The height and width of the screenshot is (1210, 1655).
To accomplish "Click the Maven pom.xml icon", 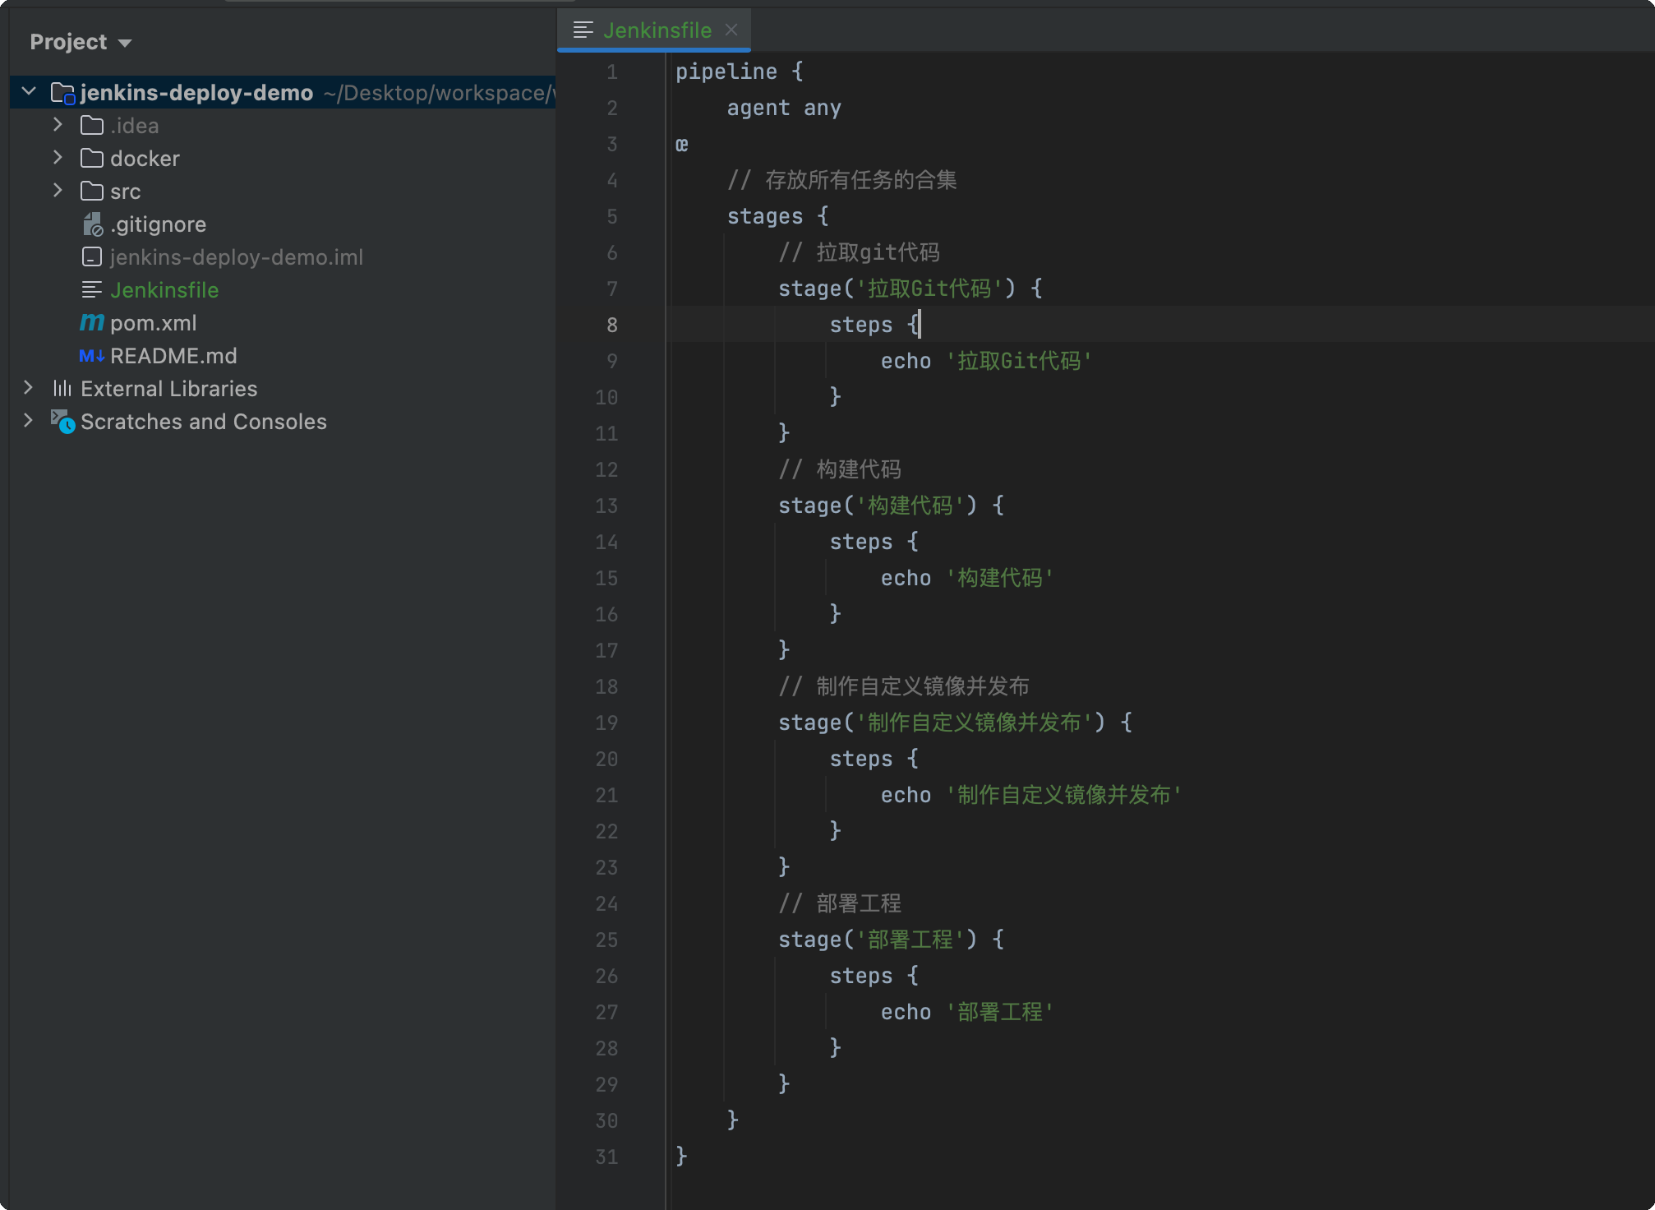I will (x=92, y=322).
